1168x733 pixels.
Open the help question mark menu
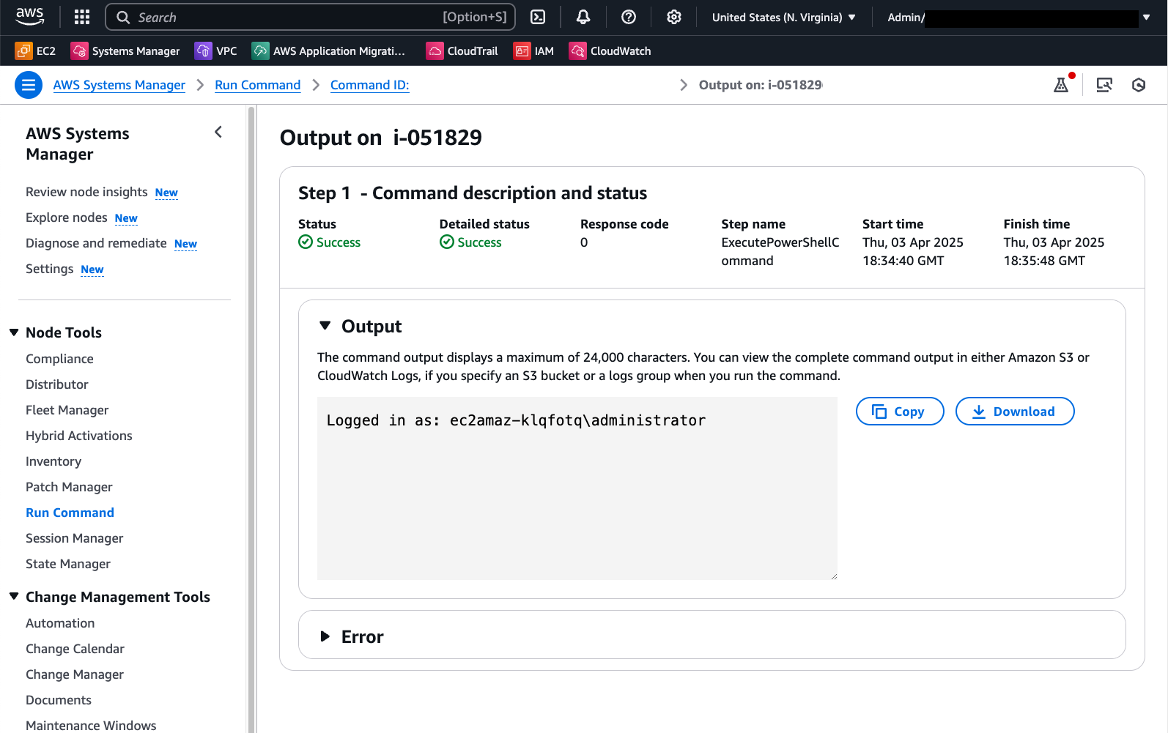coord(629,17)
